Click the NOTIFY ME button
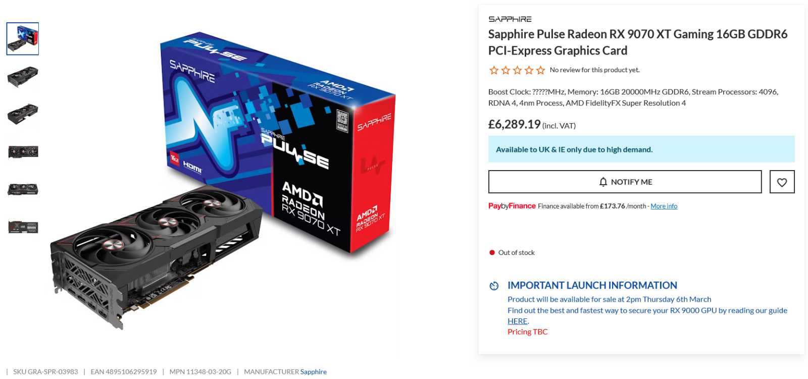 pyautogui.click(x=625, y=182)
